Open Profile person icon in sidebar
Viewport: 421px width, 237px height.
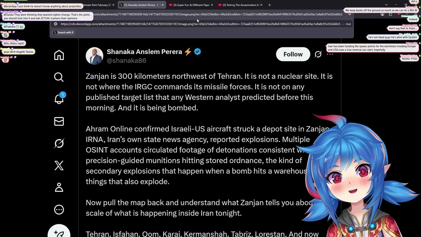coord(59,188)
